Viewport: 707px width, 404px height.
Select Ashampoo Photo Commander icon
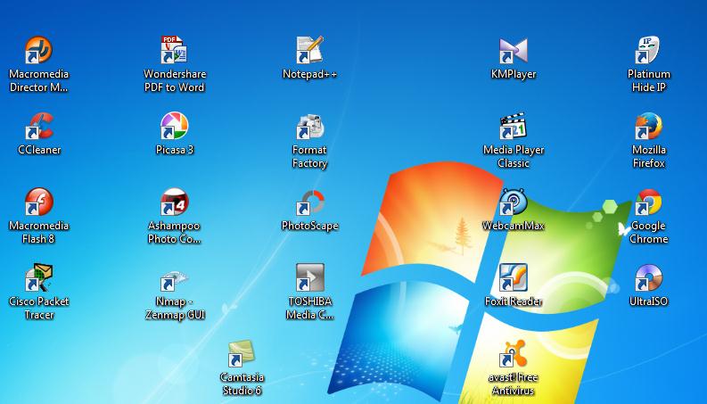tap(174, 201)
